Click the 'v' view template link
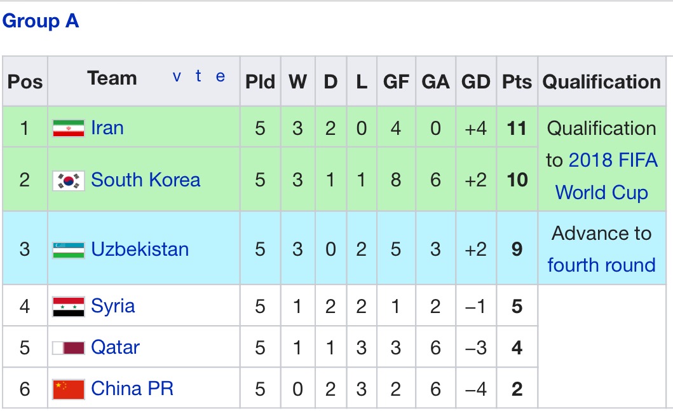Viewport: 673px width, 411px height. 177,77
